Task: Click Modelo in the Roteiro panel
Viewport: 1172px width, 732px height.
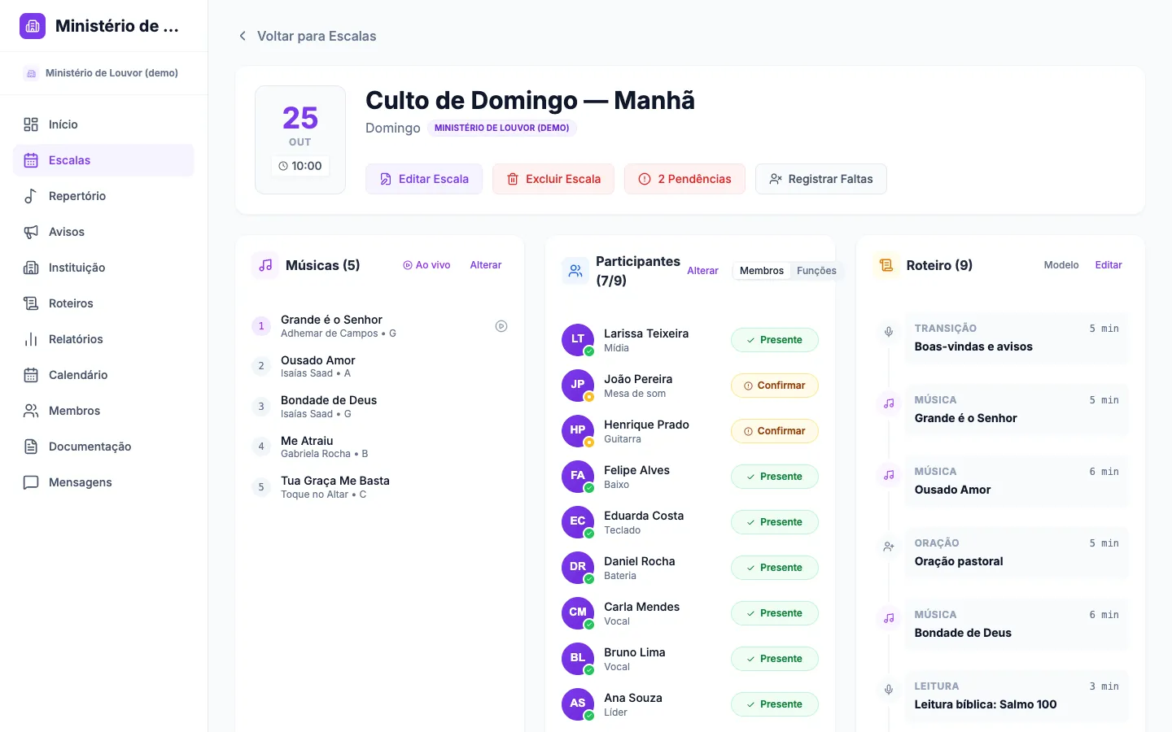Action: [x=1061, y=265]
